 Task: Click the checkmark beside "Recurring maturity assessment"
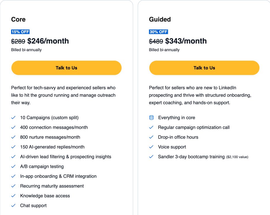[x=13, y=186]
